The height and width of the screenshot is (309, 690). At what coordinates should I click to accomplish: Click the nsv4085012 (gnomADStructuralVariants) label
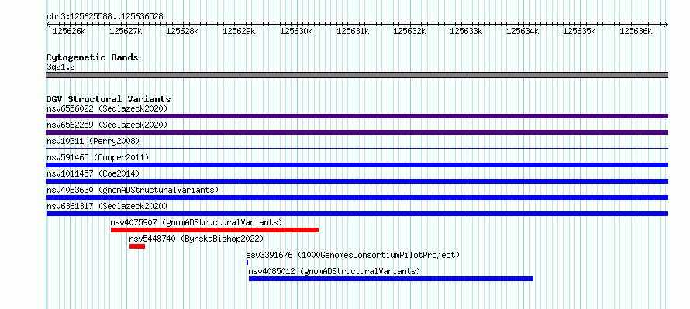coord(334,271)
